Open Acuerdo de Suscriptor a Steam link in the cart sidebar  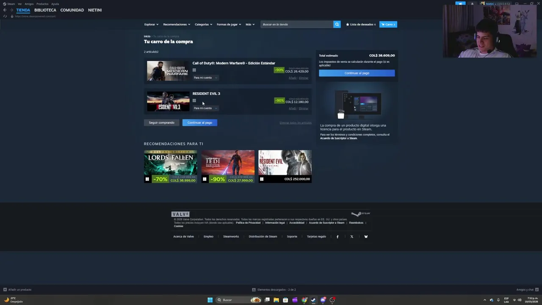[x=339, y=138]
